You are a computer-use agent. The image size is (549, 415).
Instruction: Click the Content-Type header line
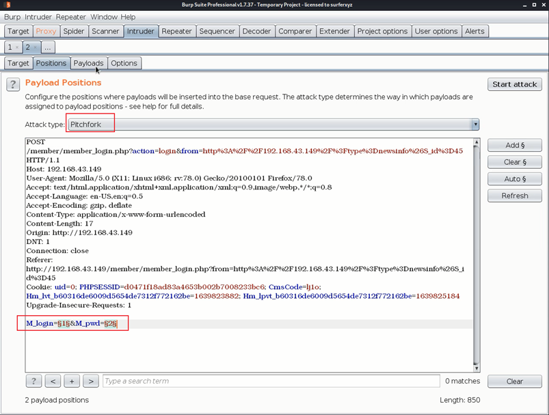tap(116, 214)
